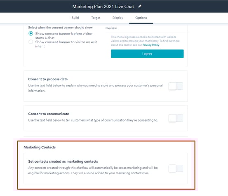The height and width of the screenshot is (196, 228).
Task: Switch to the Target tab
Action: [x=96, y=18]
